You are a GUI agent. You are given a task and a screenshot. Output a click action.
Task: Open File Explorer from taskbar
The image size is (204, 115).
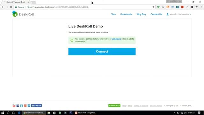point(49,113)
